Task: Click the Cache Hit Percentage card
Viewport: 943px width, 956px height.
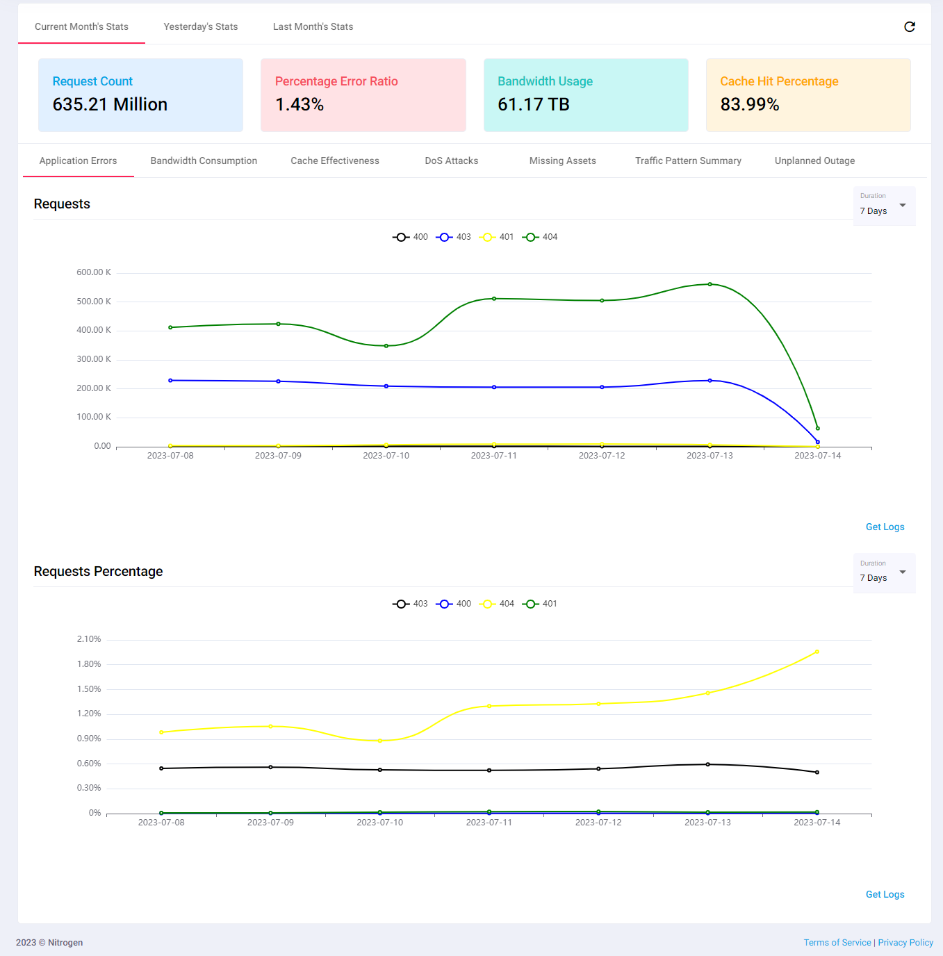Action: (x=808, y=95)
